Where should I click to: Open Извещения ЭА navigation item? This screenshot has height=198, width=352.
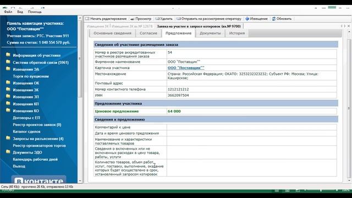[26, 69]
